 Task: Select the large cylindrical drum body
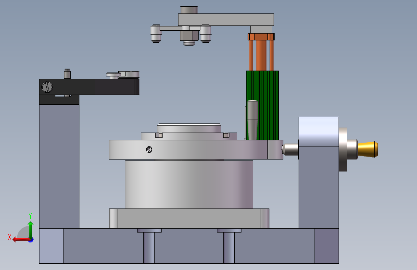tap(189, 184)
